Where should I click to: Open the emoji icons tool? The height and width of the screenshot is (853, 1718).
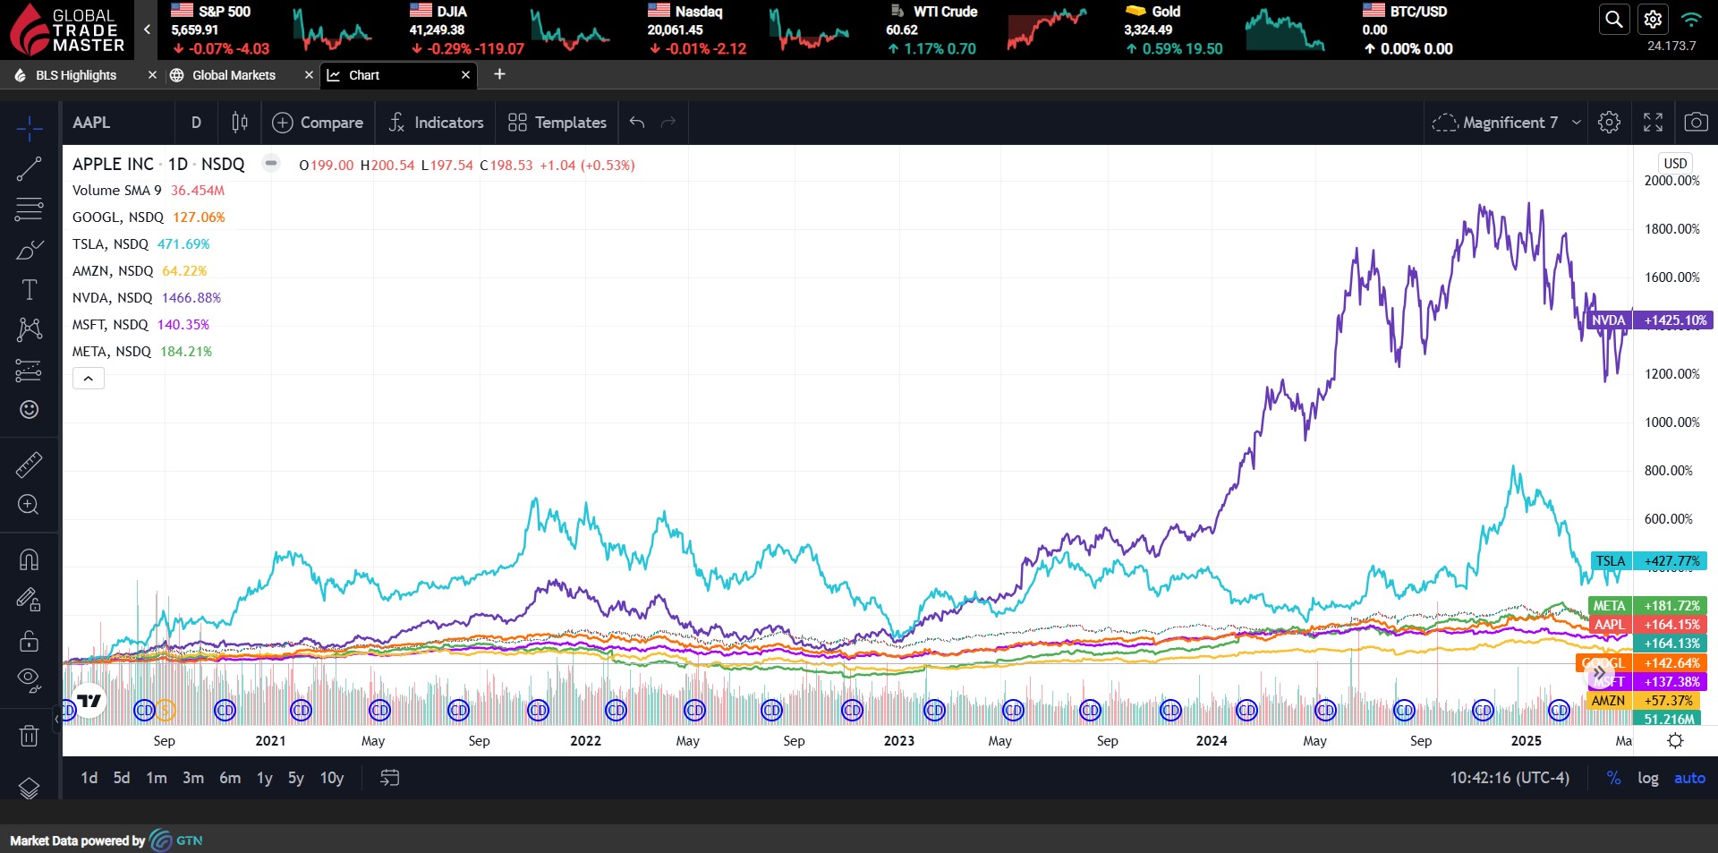29,410
